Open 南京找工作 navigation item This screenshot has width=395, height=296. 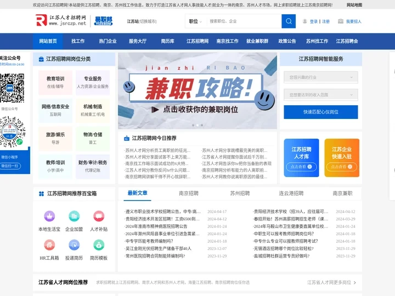[228, 41]
